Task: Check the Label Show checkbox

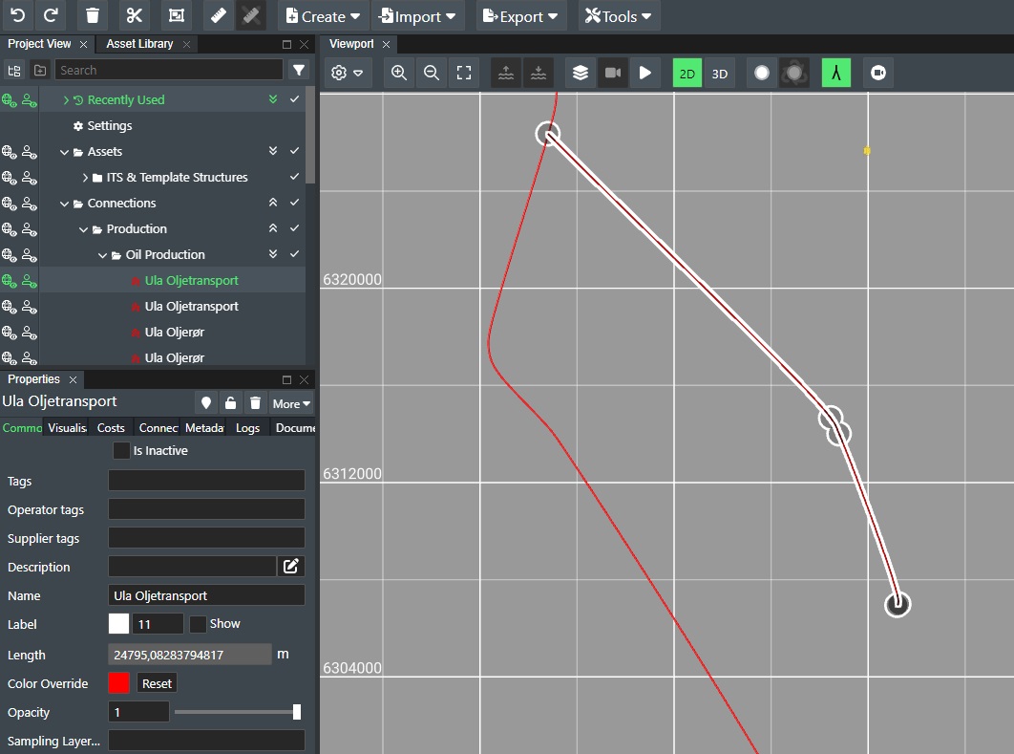Action: tap(198, 624)
